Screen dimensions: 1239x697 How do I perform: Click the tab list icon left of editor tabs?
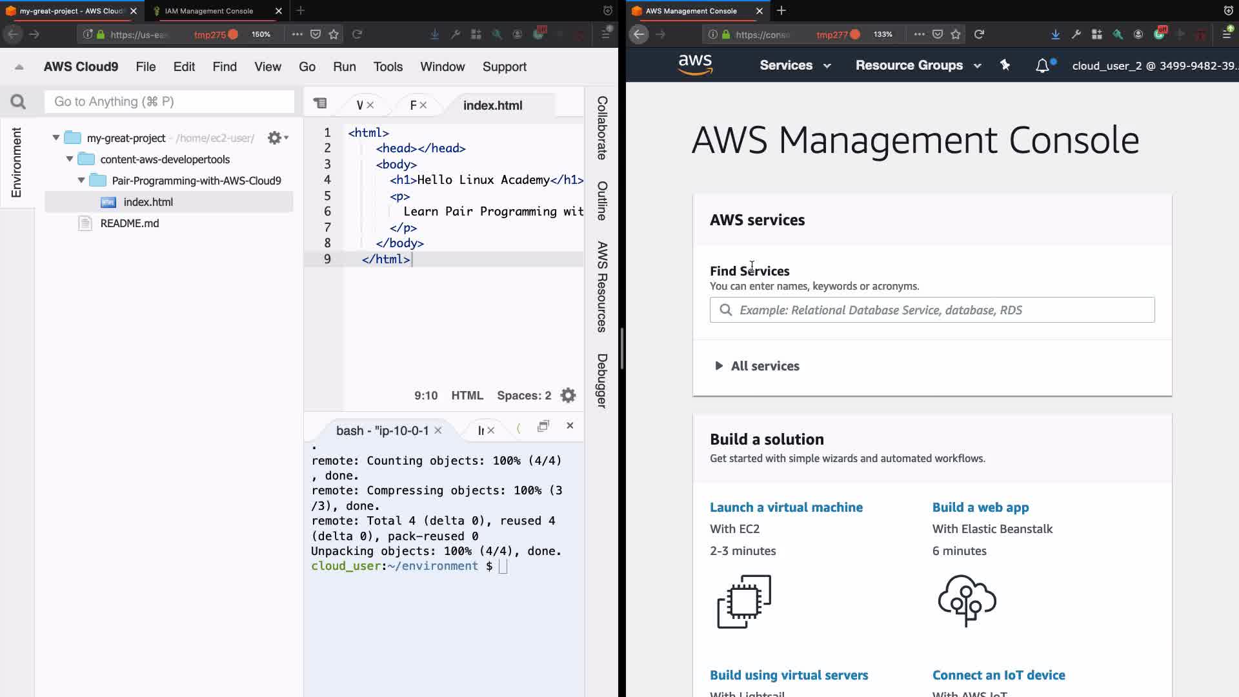tap(320, 104)
